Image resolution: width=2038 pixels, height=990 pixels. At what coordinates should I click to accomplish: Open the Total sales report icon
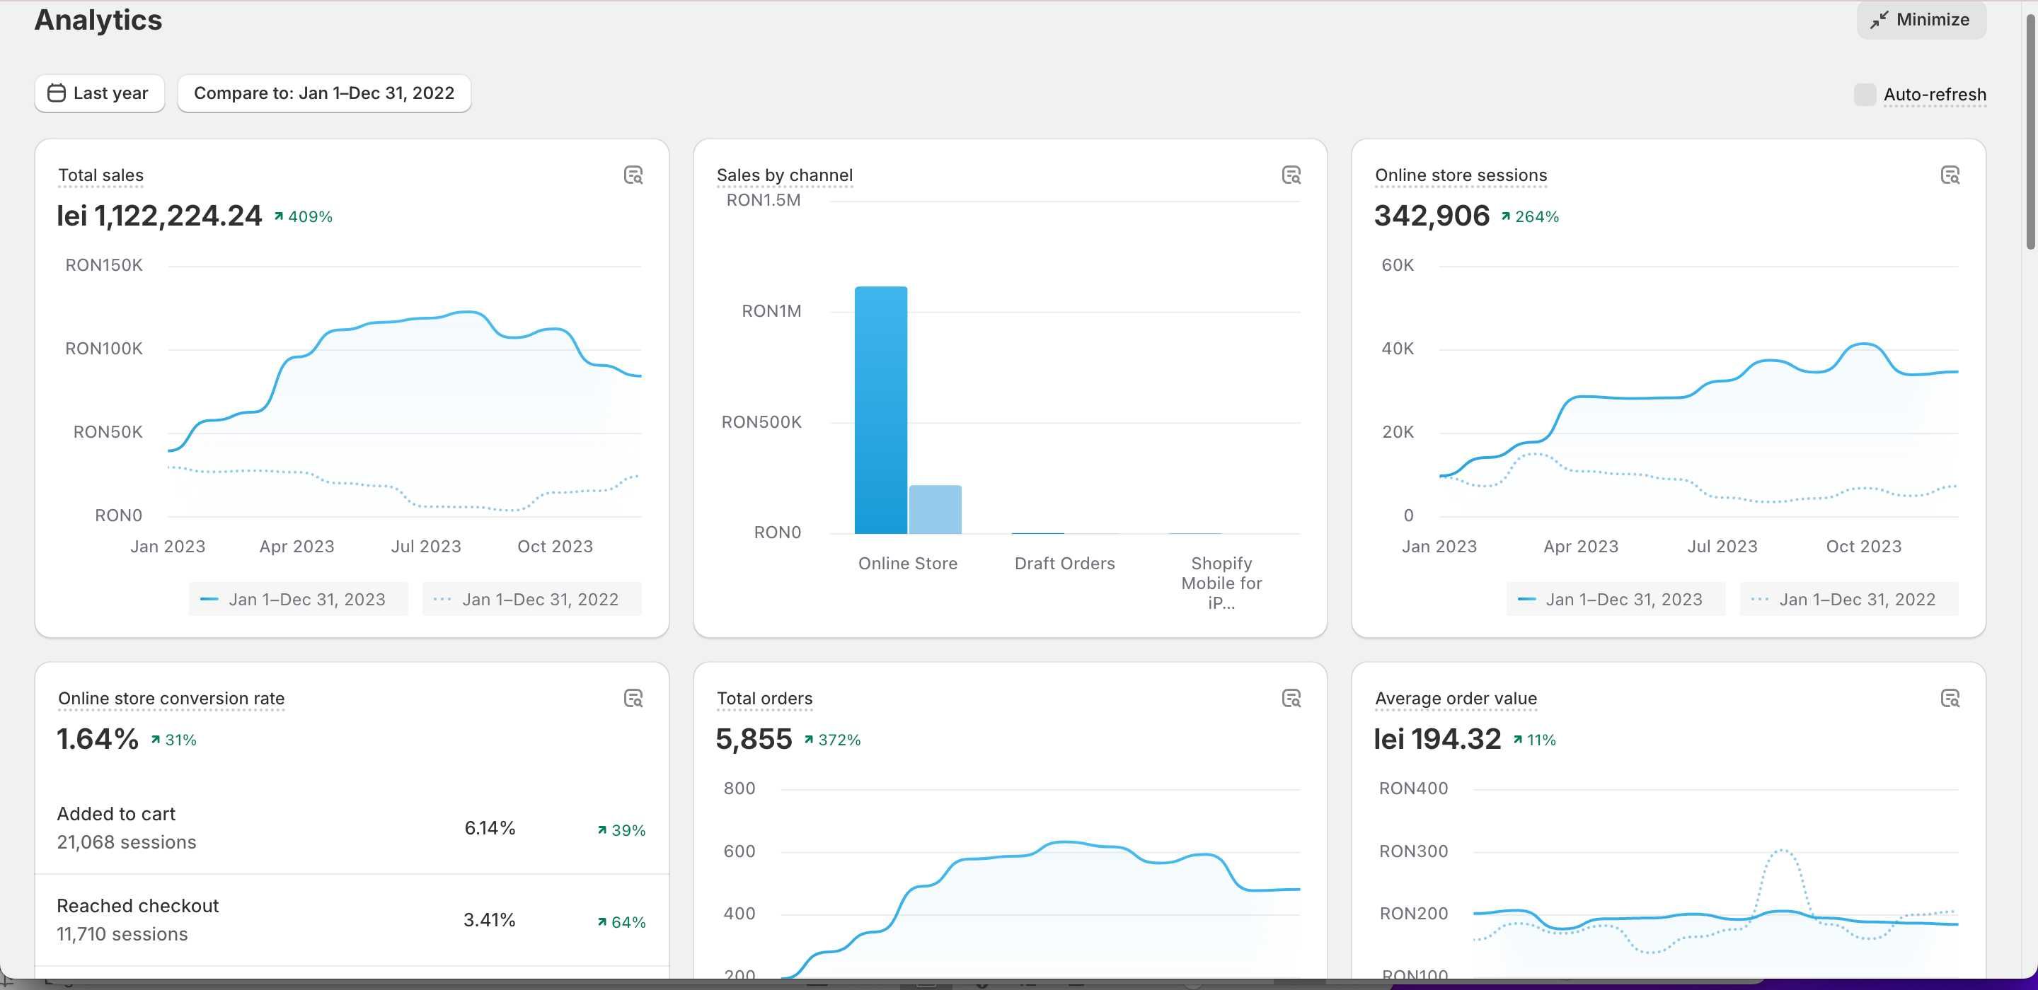(x=633, y=175)
